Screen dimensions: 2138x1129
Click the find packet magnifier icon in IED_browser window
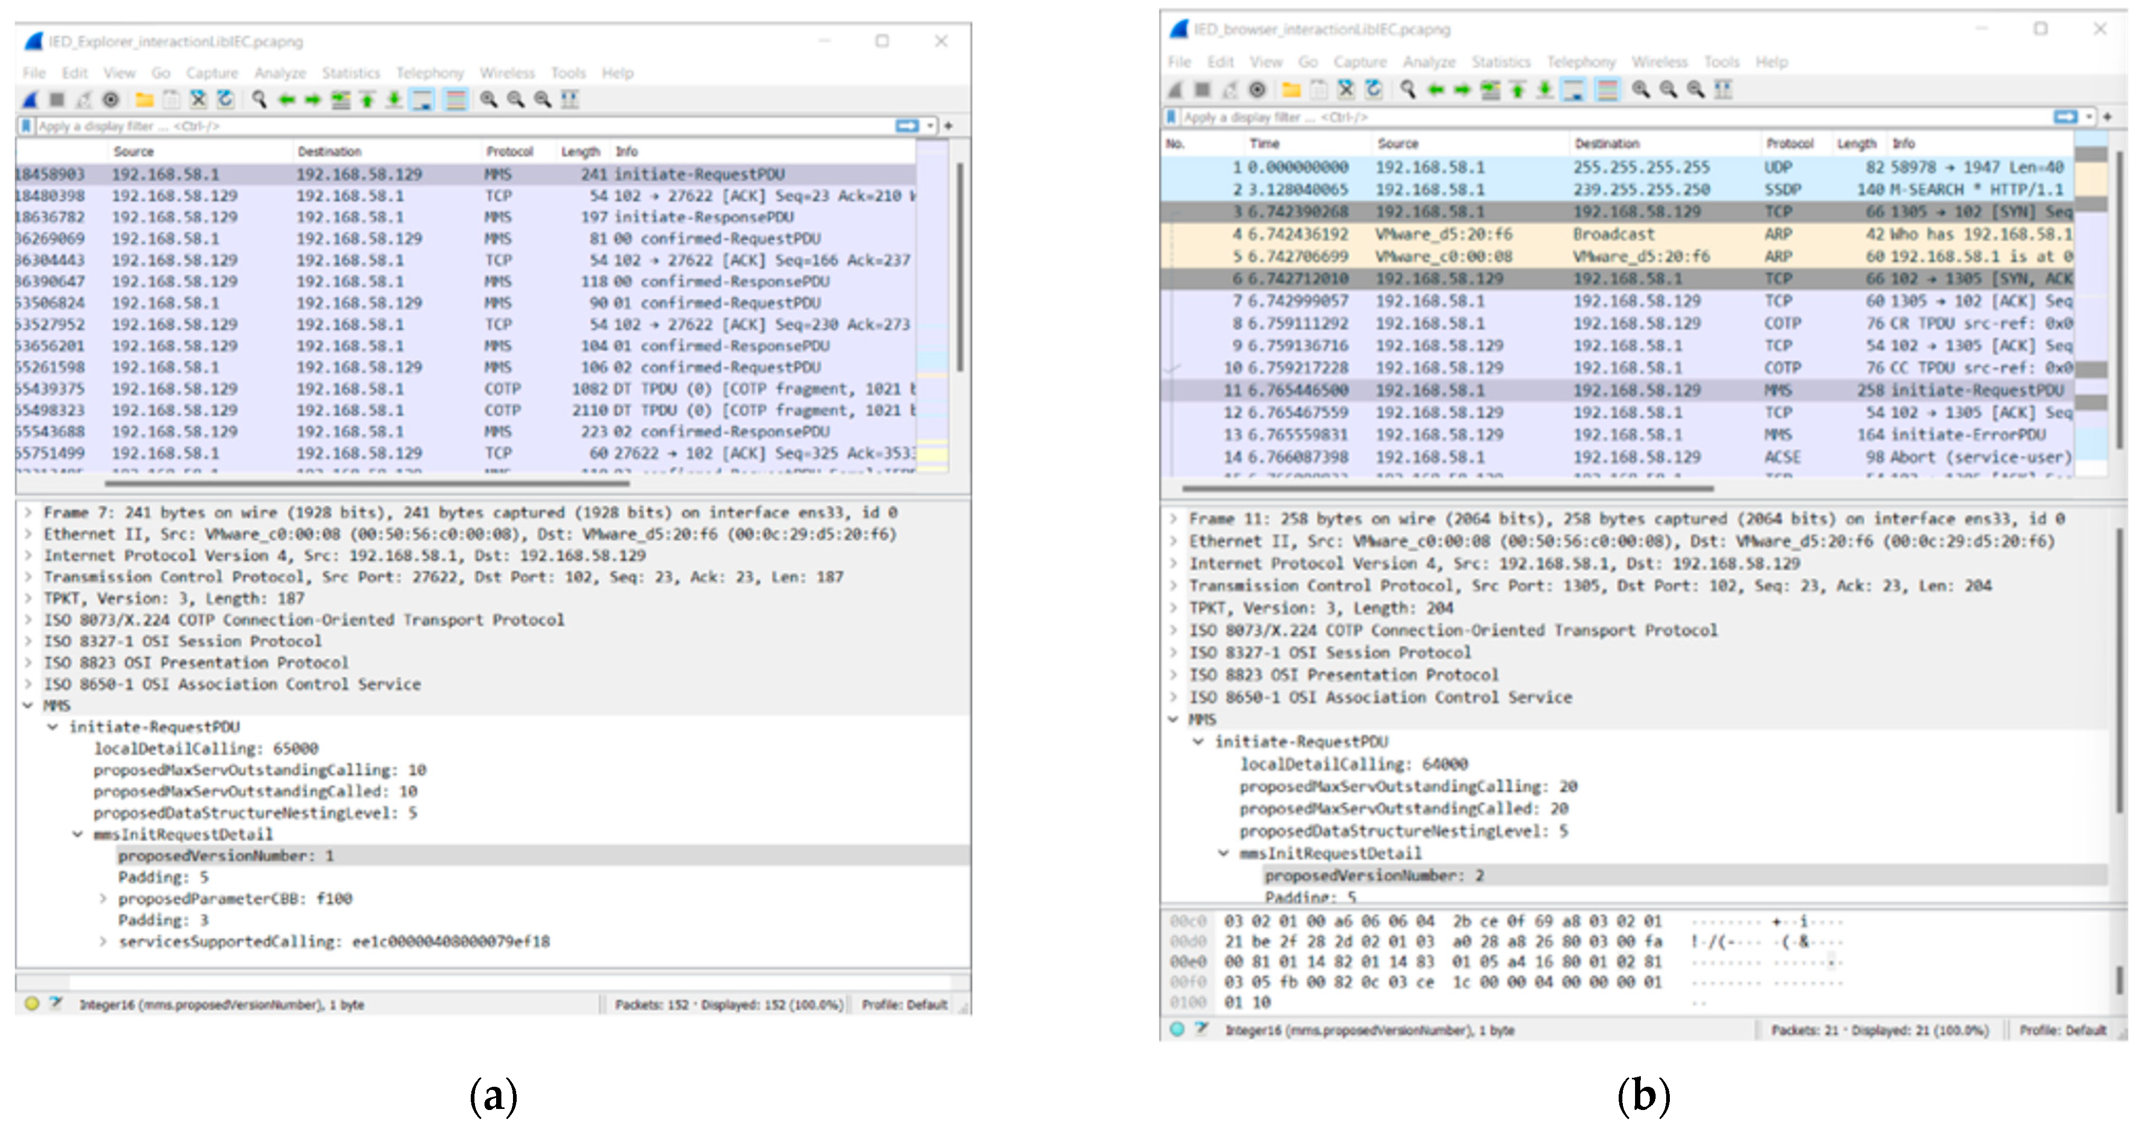click(1408, 90)
